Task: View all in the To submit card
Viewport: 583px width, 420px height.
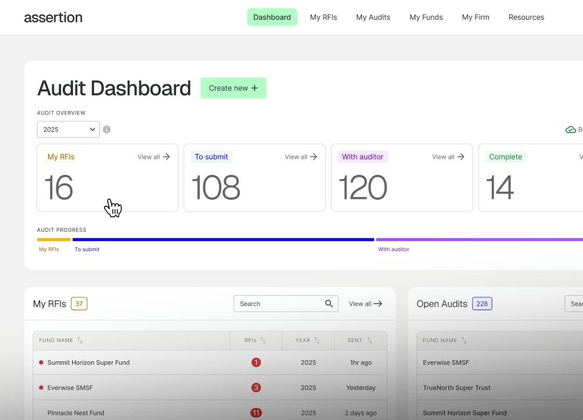Action: click(x=301, y=157)
